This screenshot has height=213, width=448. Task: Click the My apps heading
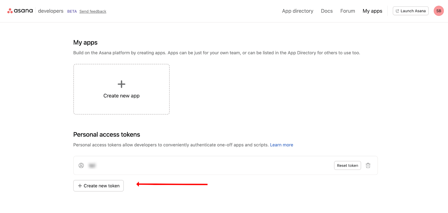coord(85,43)
